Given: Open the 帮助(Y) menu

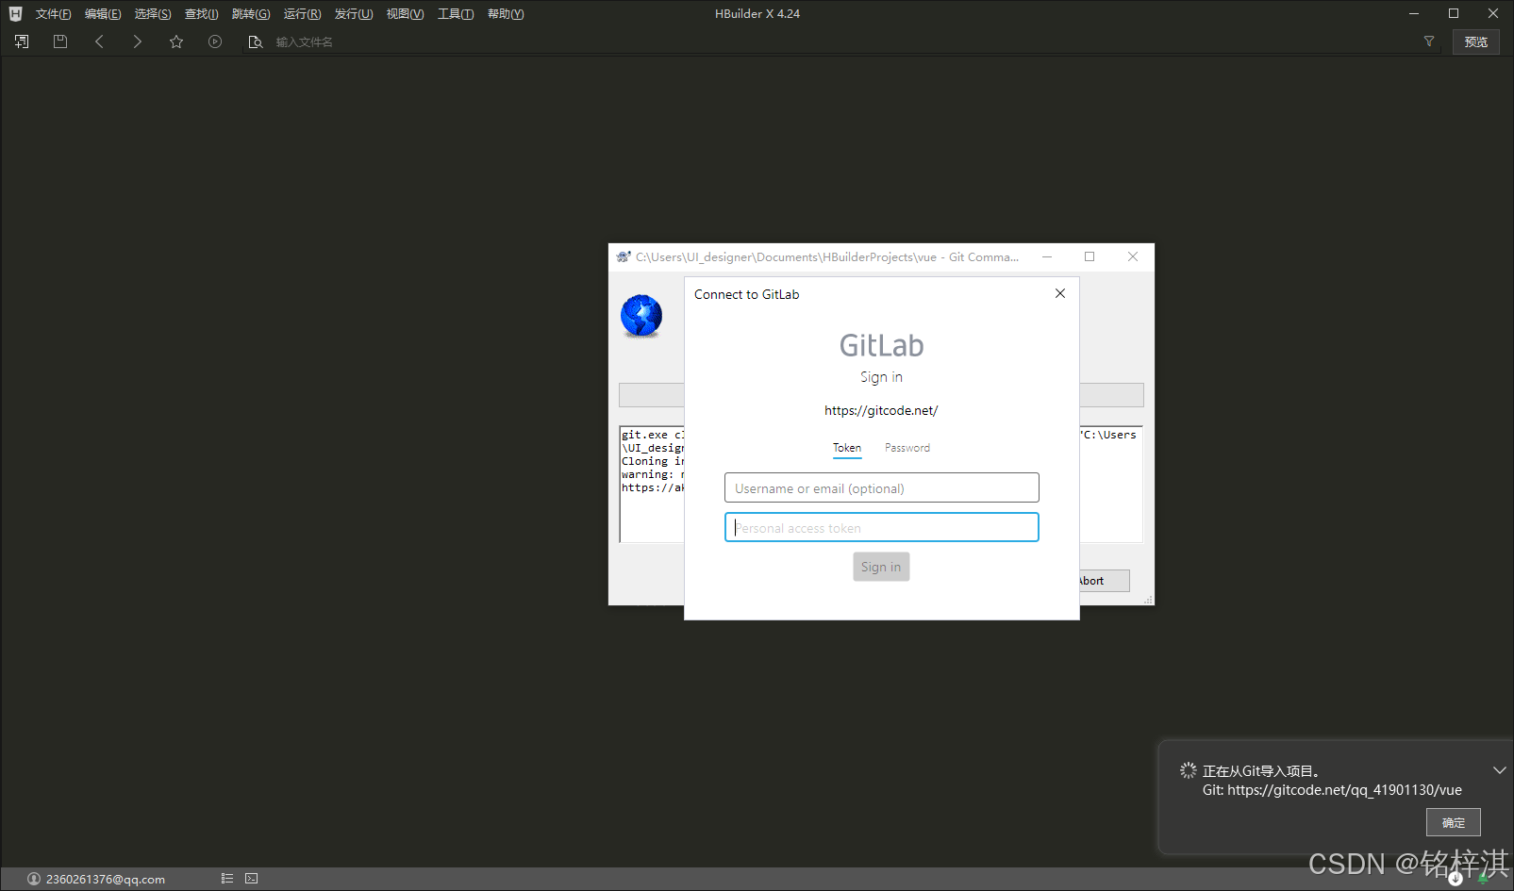Looking at the screenshot, I should pyautogui.click(x=506, y=14).
